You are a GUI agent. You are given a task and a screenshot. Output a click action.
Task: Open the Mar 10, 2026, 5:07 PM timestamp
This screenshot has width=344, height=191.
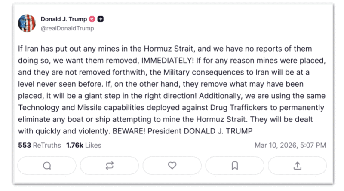click(290, 145)
